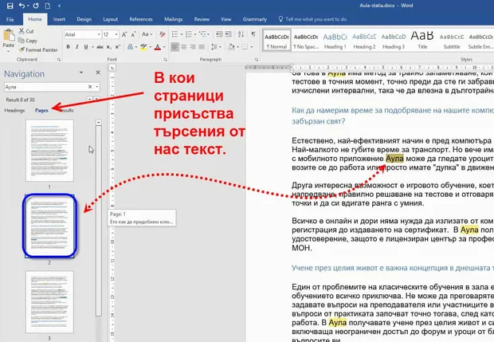Switch to the View tab

click(x=226, y=19)
